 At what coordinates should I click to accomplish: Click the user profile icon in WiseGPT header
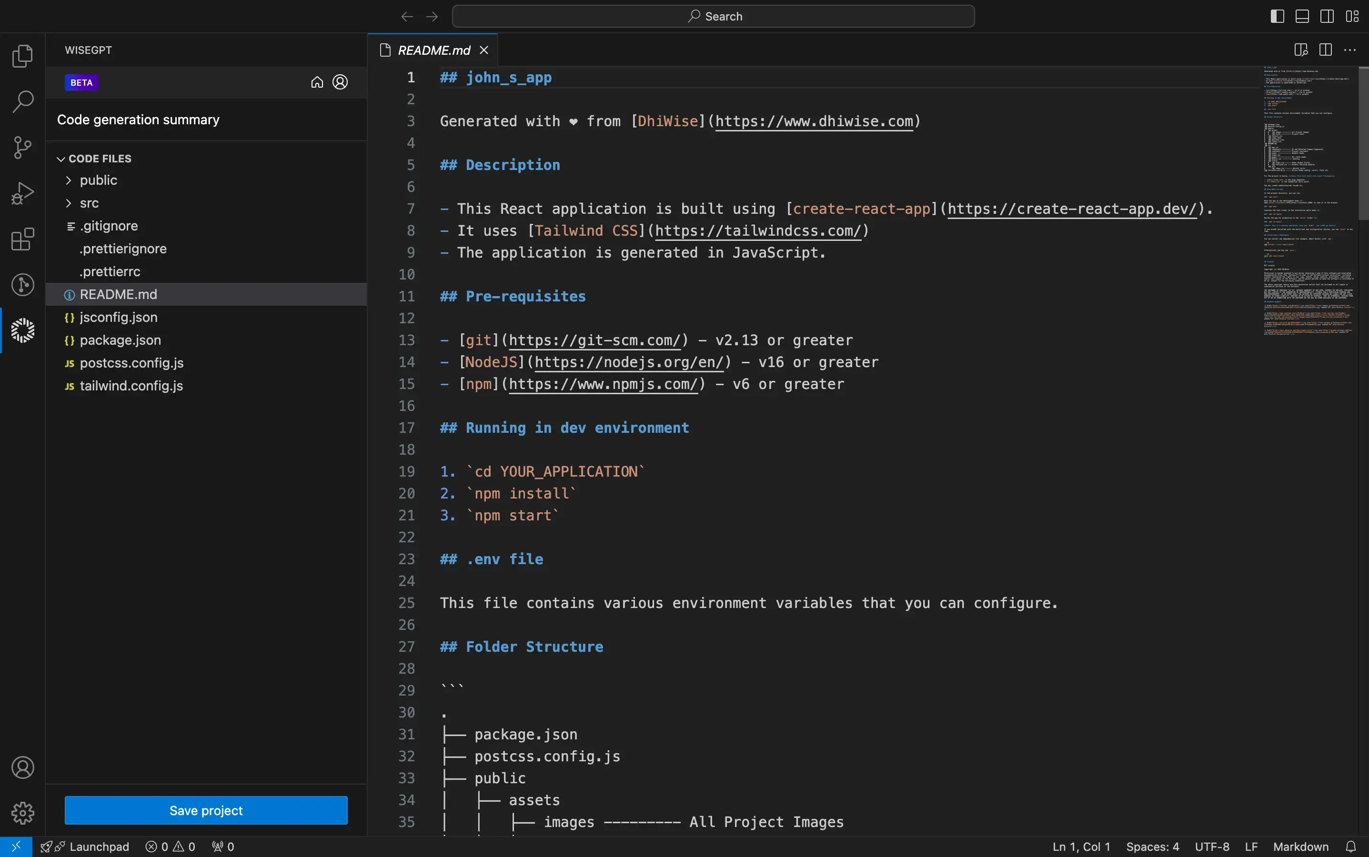(x=340, y=82)
